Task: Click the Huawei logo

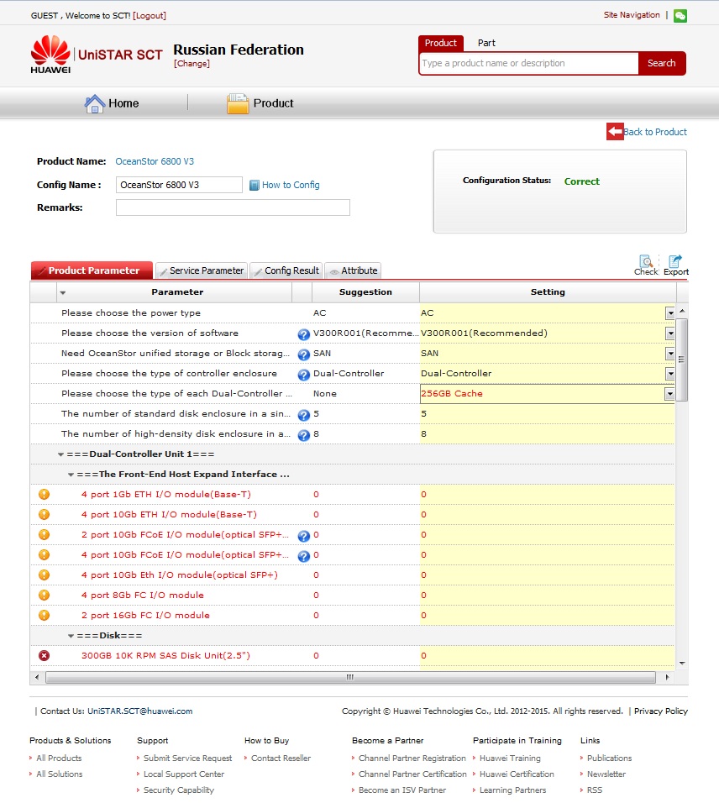Action: click(x=50, y=55)
